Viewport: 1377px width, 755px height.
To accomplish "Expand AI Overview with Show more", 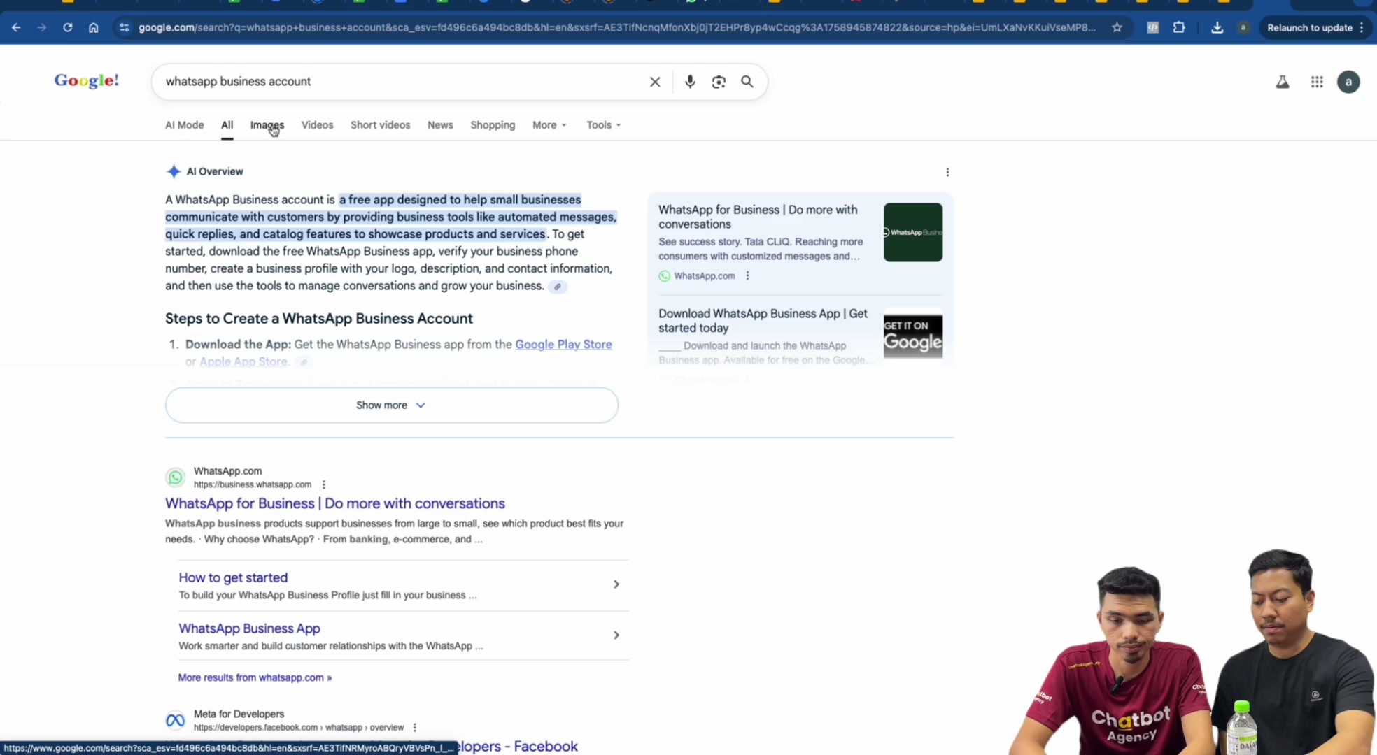I will click(392, 405).
